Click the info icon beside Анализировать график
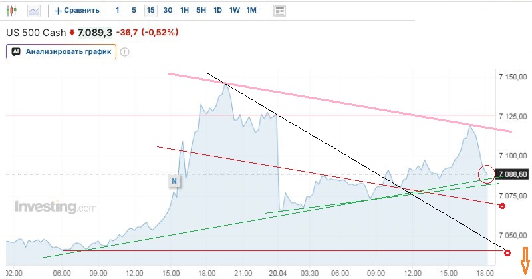Viewport: 532px width, 279px height. click(x=124, y=52)
